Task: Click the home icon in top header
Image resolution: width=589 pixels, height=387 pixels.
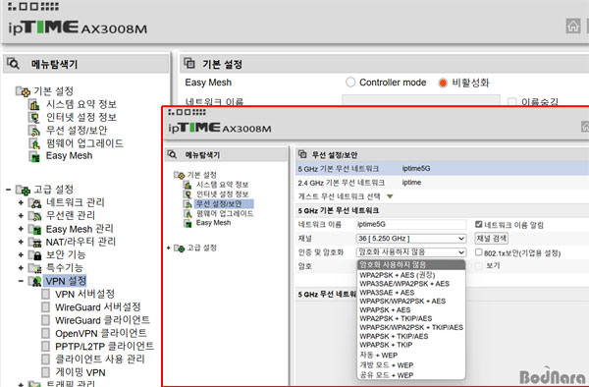Action: click(573, 26)
